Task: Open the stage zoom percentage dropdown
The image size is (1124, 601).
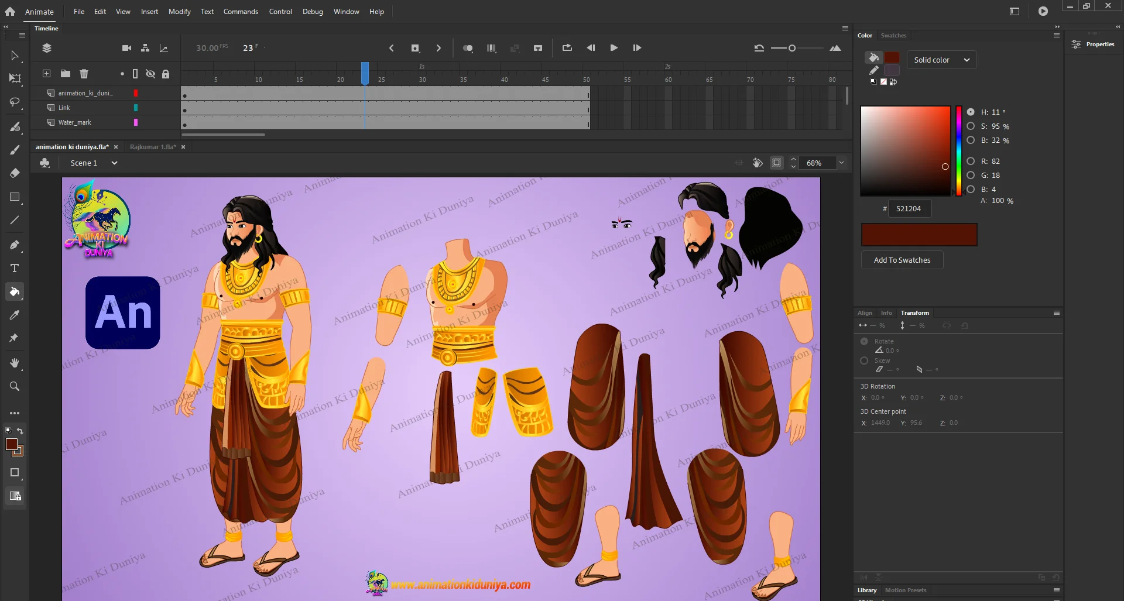Action: (841, 163)
